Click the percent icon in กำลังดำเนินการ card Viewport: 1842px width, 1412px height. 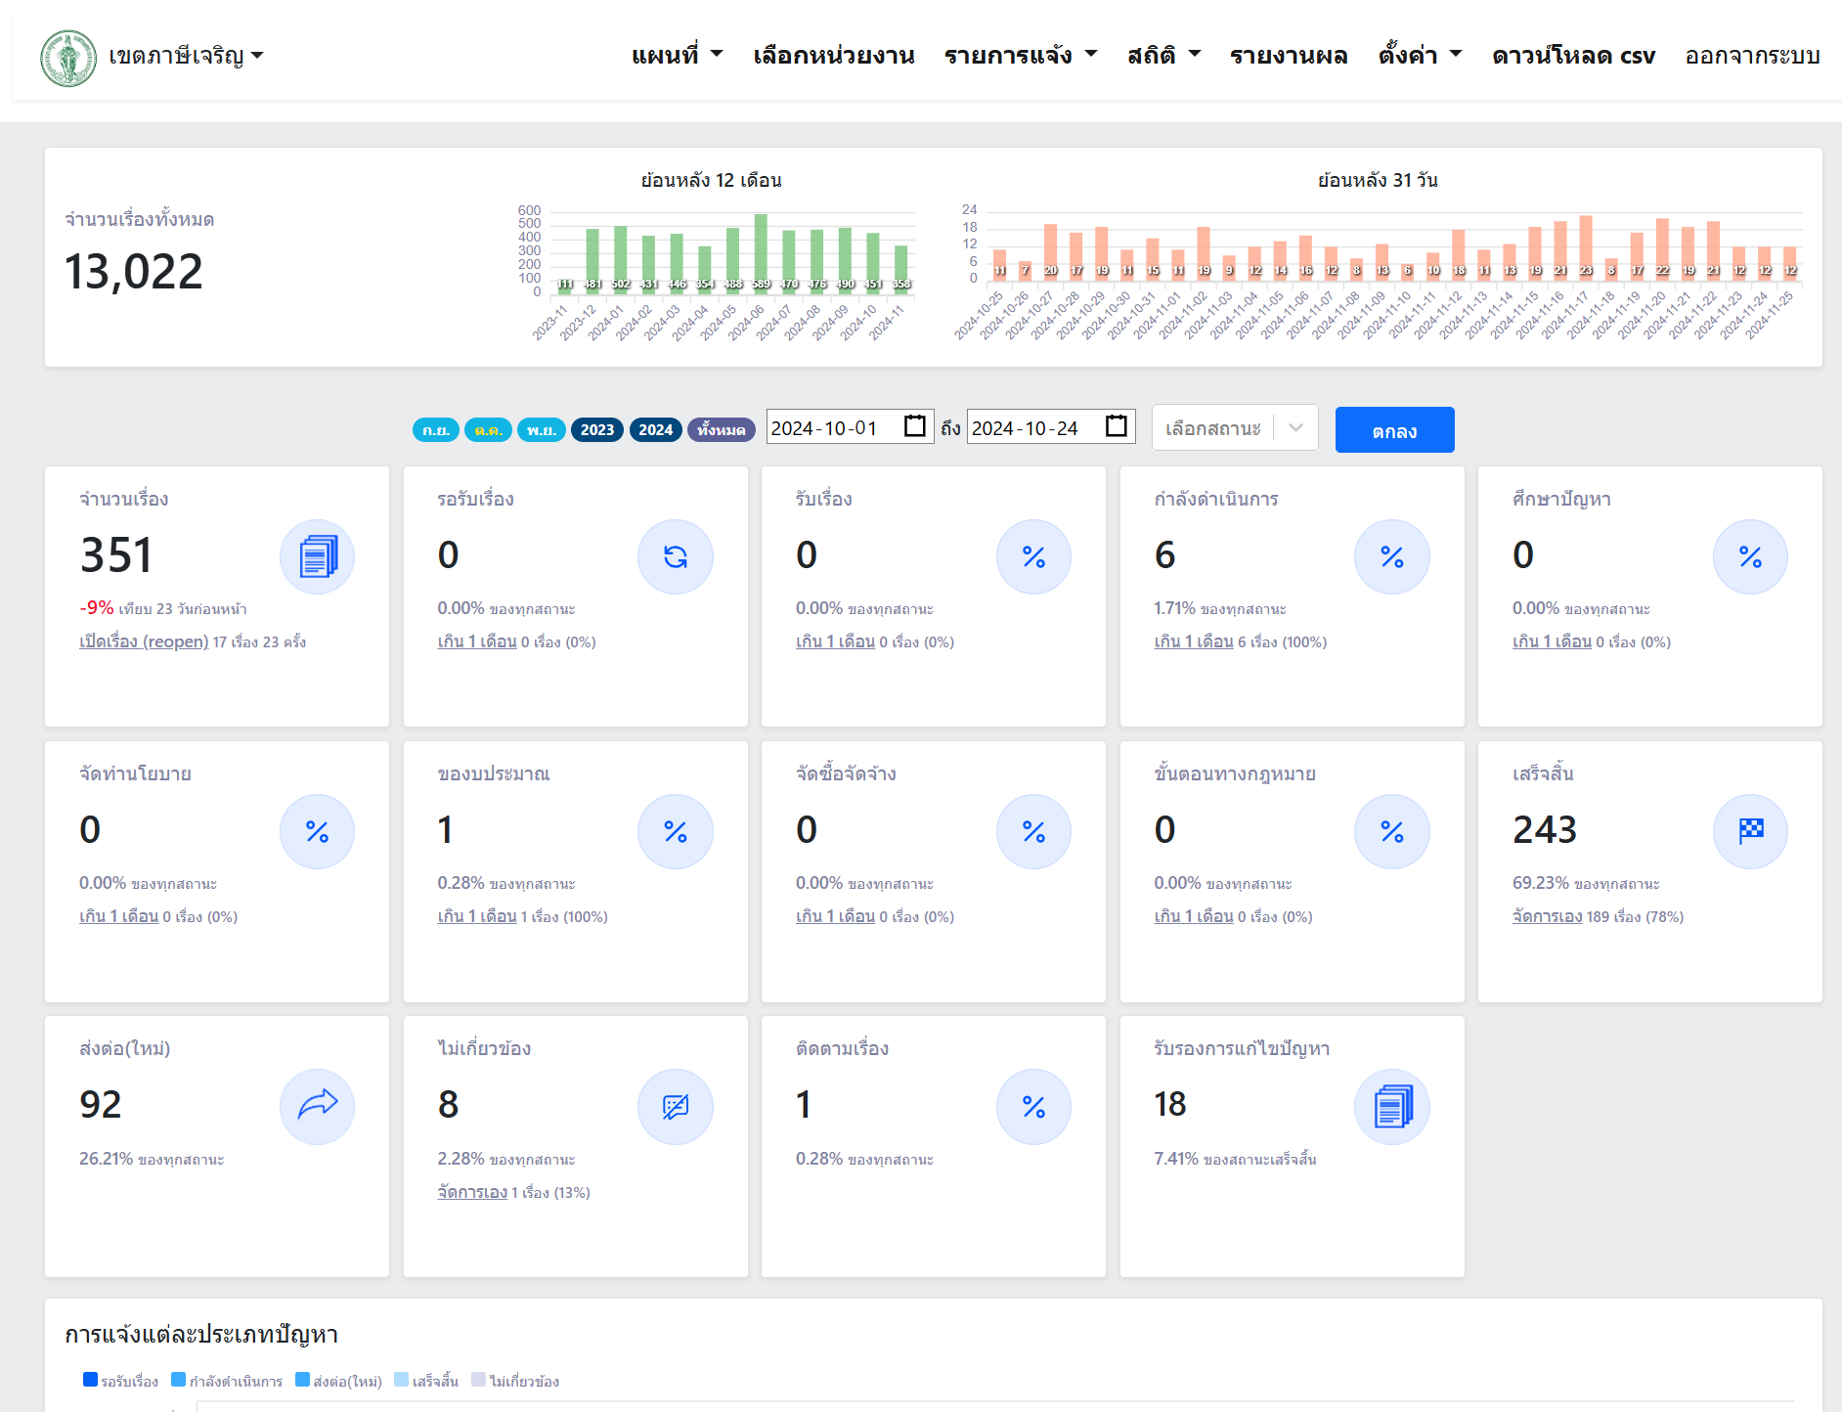coord(1391,557)
